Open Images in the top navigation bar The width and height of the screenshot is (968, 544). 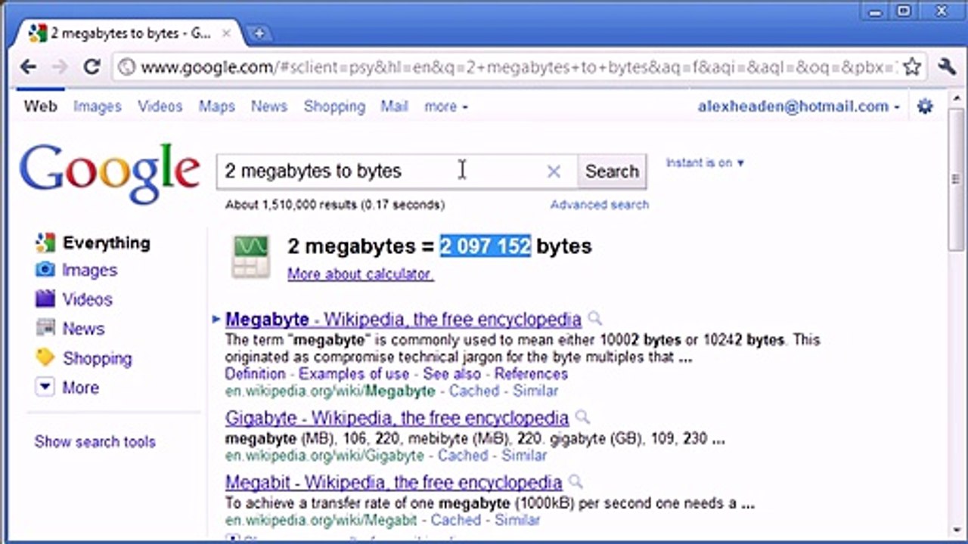click(98, 107)
